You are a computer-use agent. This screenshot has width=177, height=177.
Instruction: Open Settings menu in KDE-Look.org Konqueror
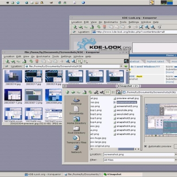134,22
